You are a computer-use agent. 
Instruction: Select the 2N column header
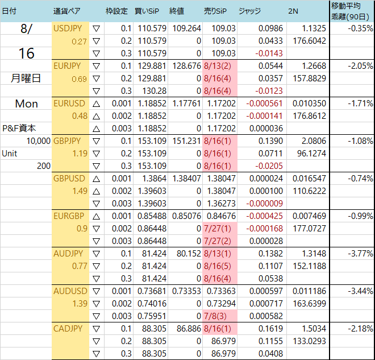click(x=293, y=11)
